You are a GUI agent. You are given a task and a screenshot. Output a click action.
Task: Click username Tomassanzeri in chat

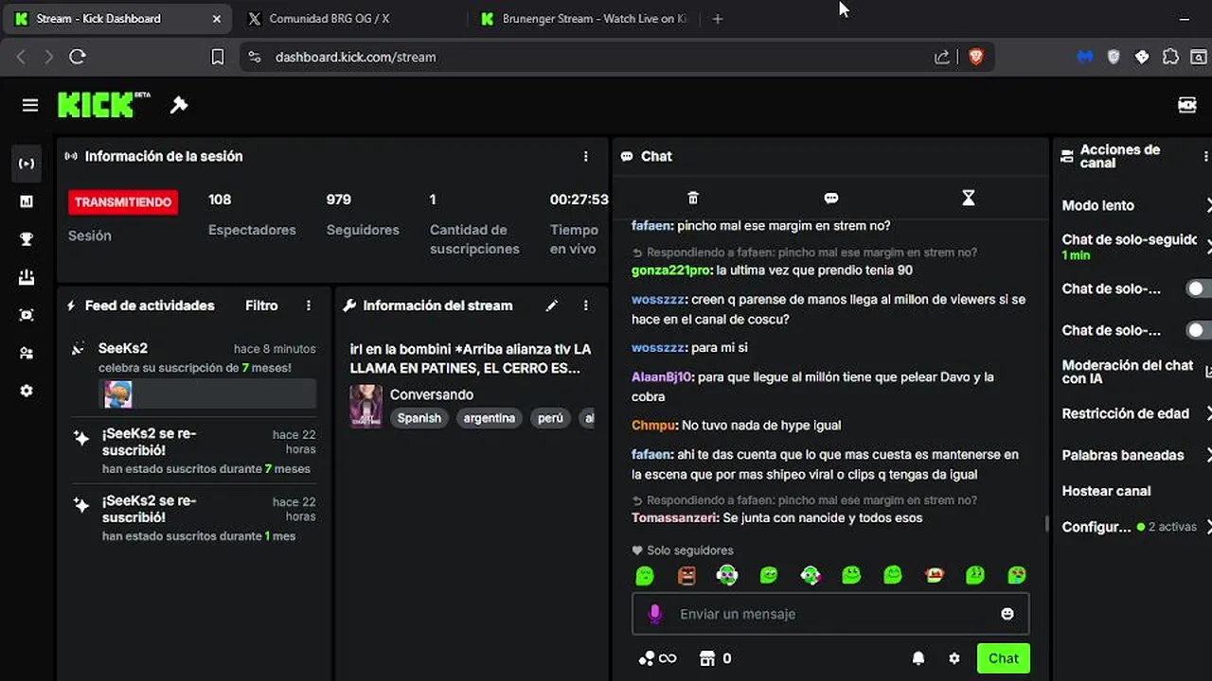pyautogui.click(x=675, y=517)
